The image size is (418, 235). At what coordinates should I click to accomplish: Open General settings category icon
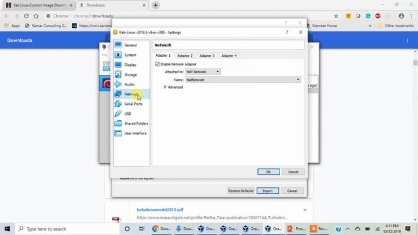tap(118, 45)
